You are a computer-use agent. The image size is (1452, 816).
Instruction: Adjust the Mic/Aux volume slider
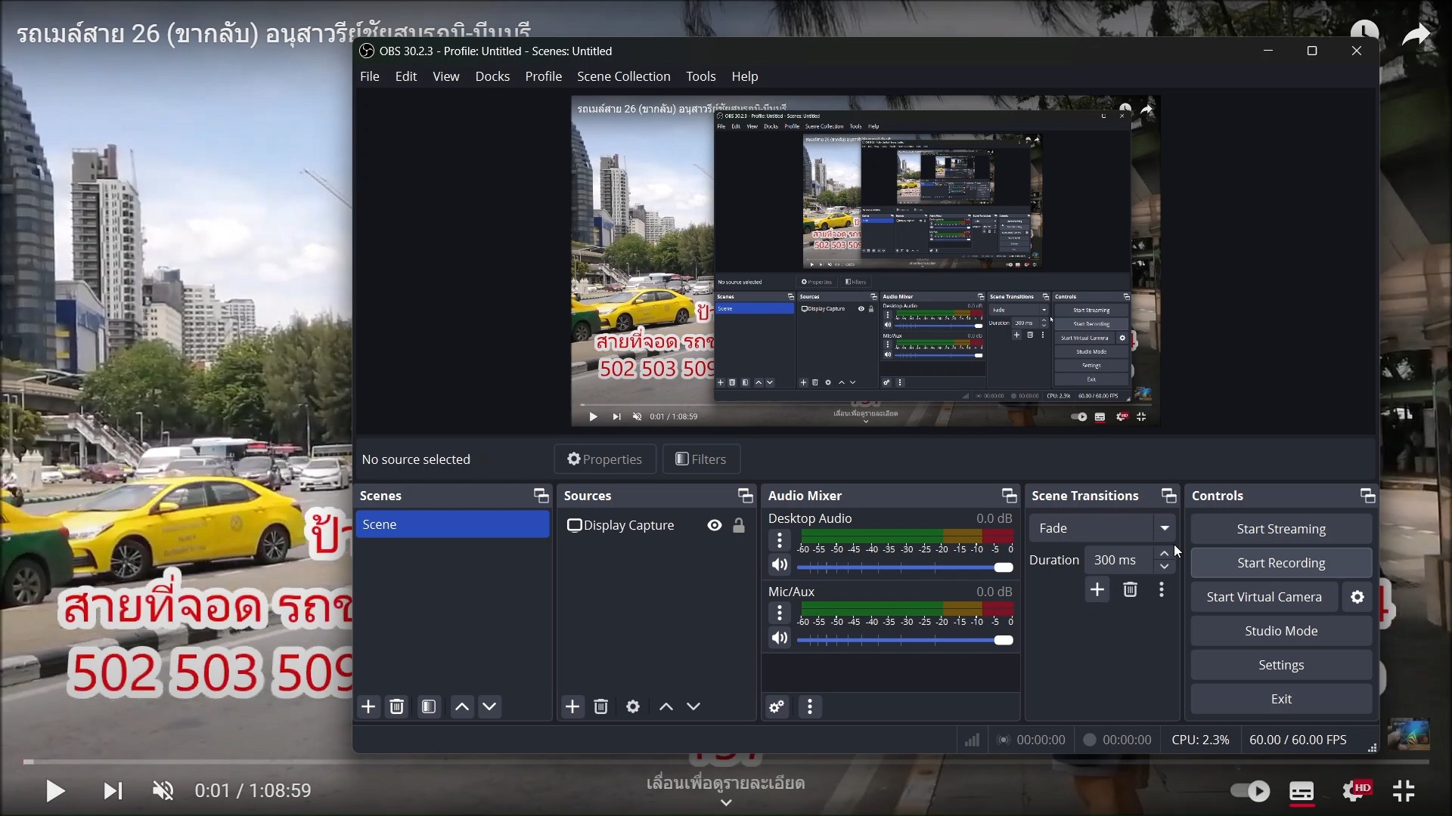click(1003, 641)
